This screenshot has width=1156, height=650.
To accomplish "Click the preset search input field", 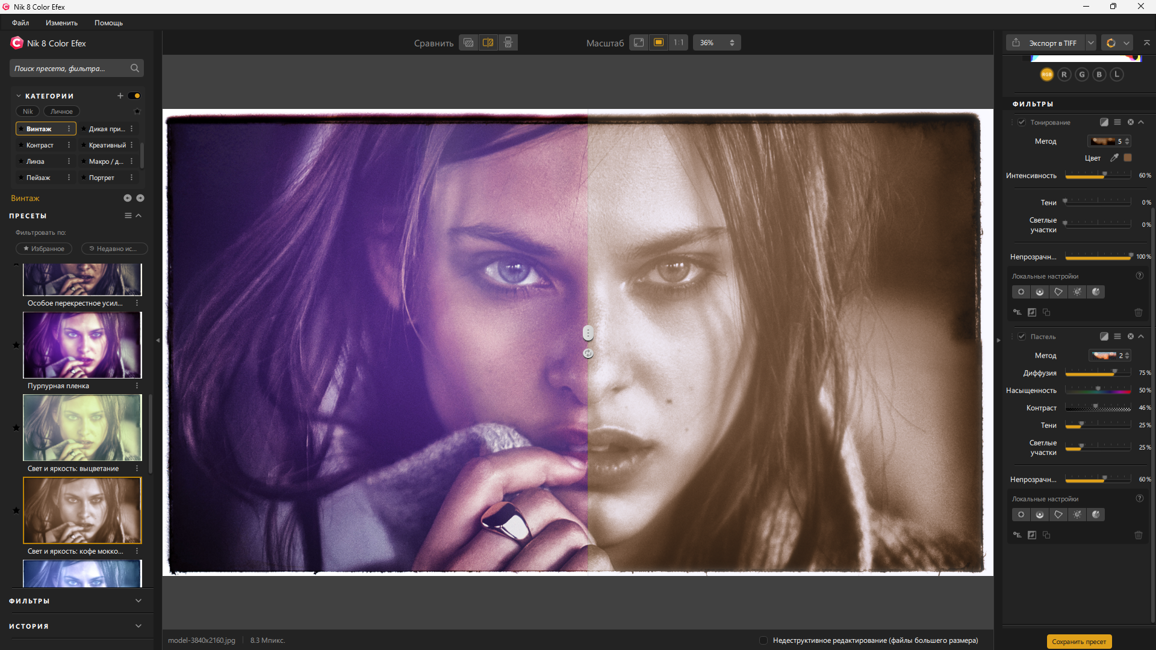I will coord(69,68).
